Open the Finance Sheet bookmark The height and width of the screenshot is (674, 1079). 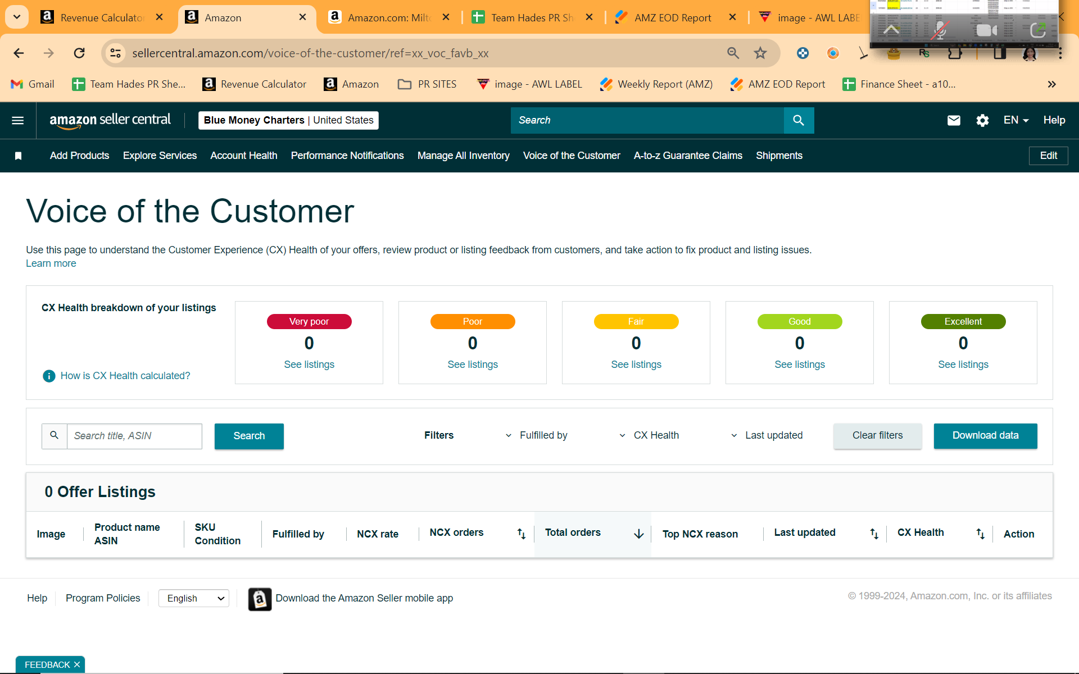[x=899, y=84]
